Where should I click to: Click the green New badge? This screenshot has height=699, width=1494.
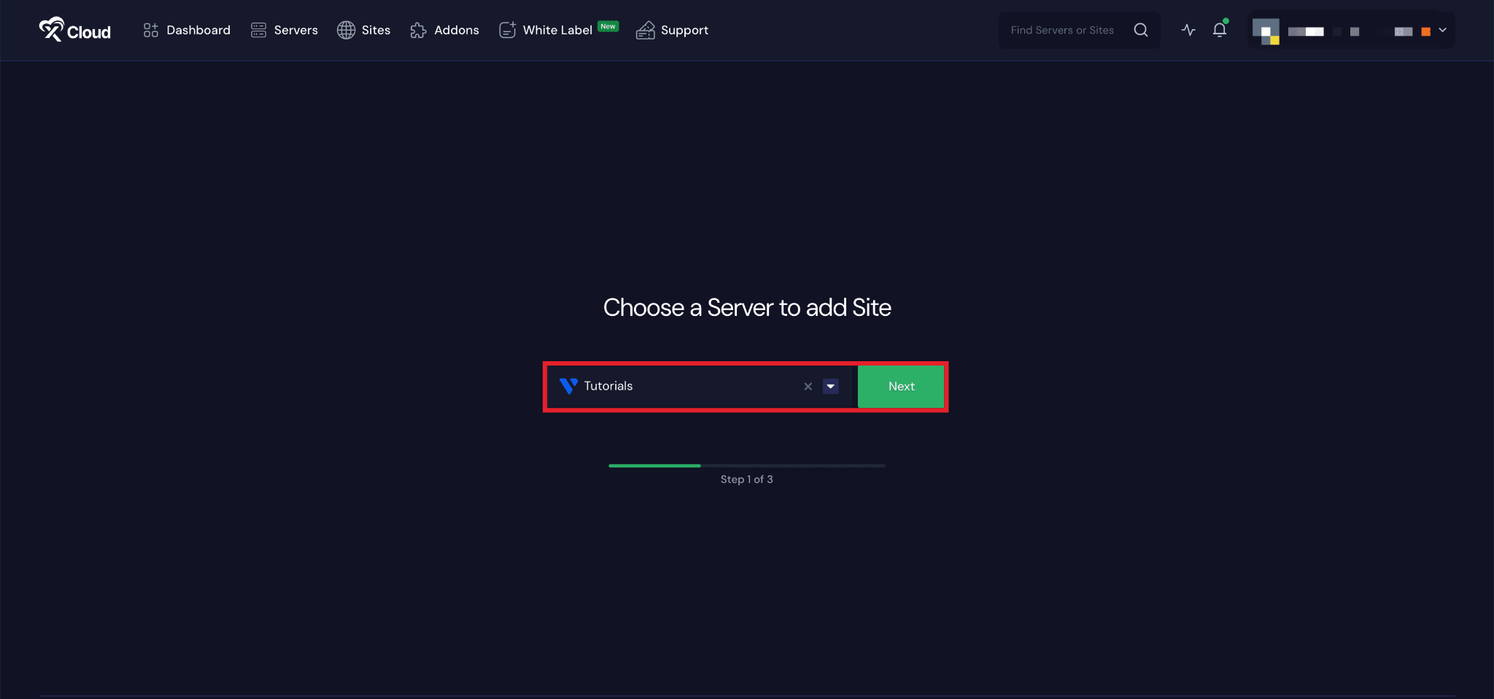tap(608, 26)
